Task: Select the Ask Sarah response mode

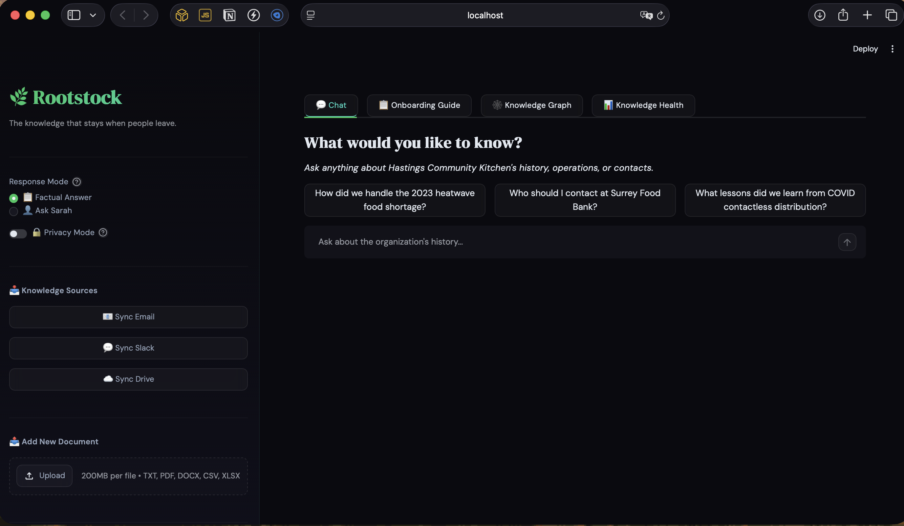Action: coord(14,212)
